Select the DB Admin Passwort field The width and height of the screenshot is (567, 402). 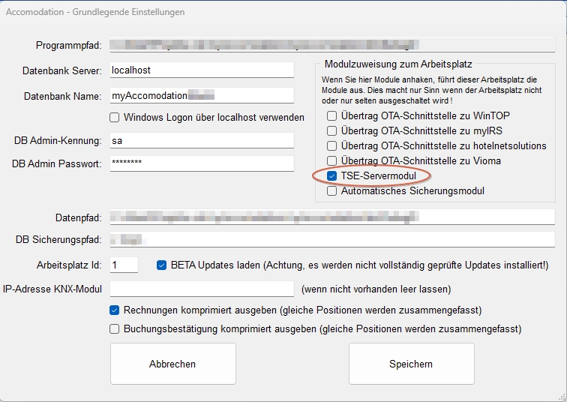(x=201, y=163)
